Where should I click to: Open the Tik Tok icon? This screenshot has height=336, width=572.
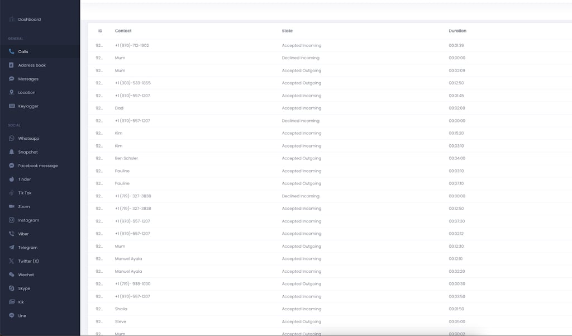point(12,193)
